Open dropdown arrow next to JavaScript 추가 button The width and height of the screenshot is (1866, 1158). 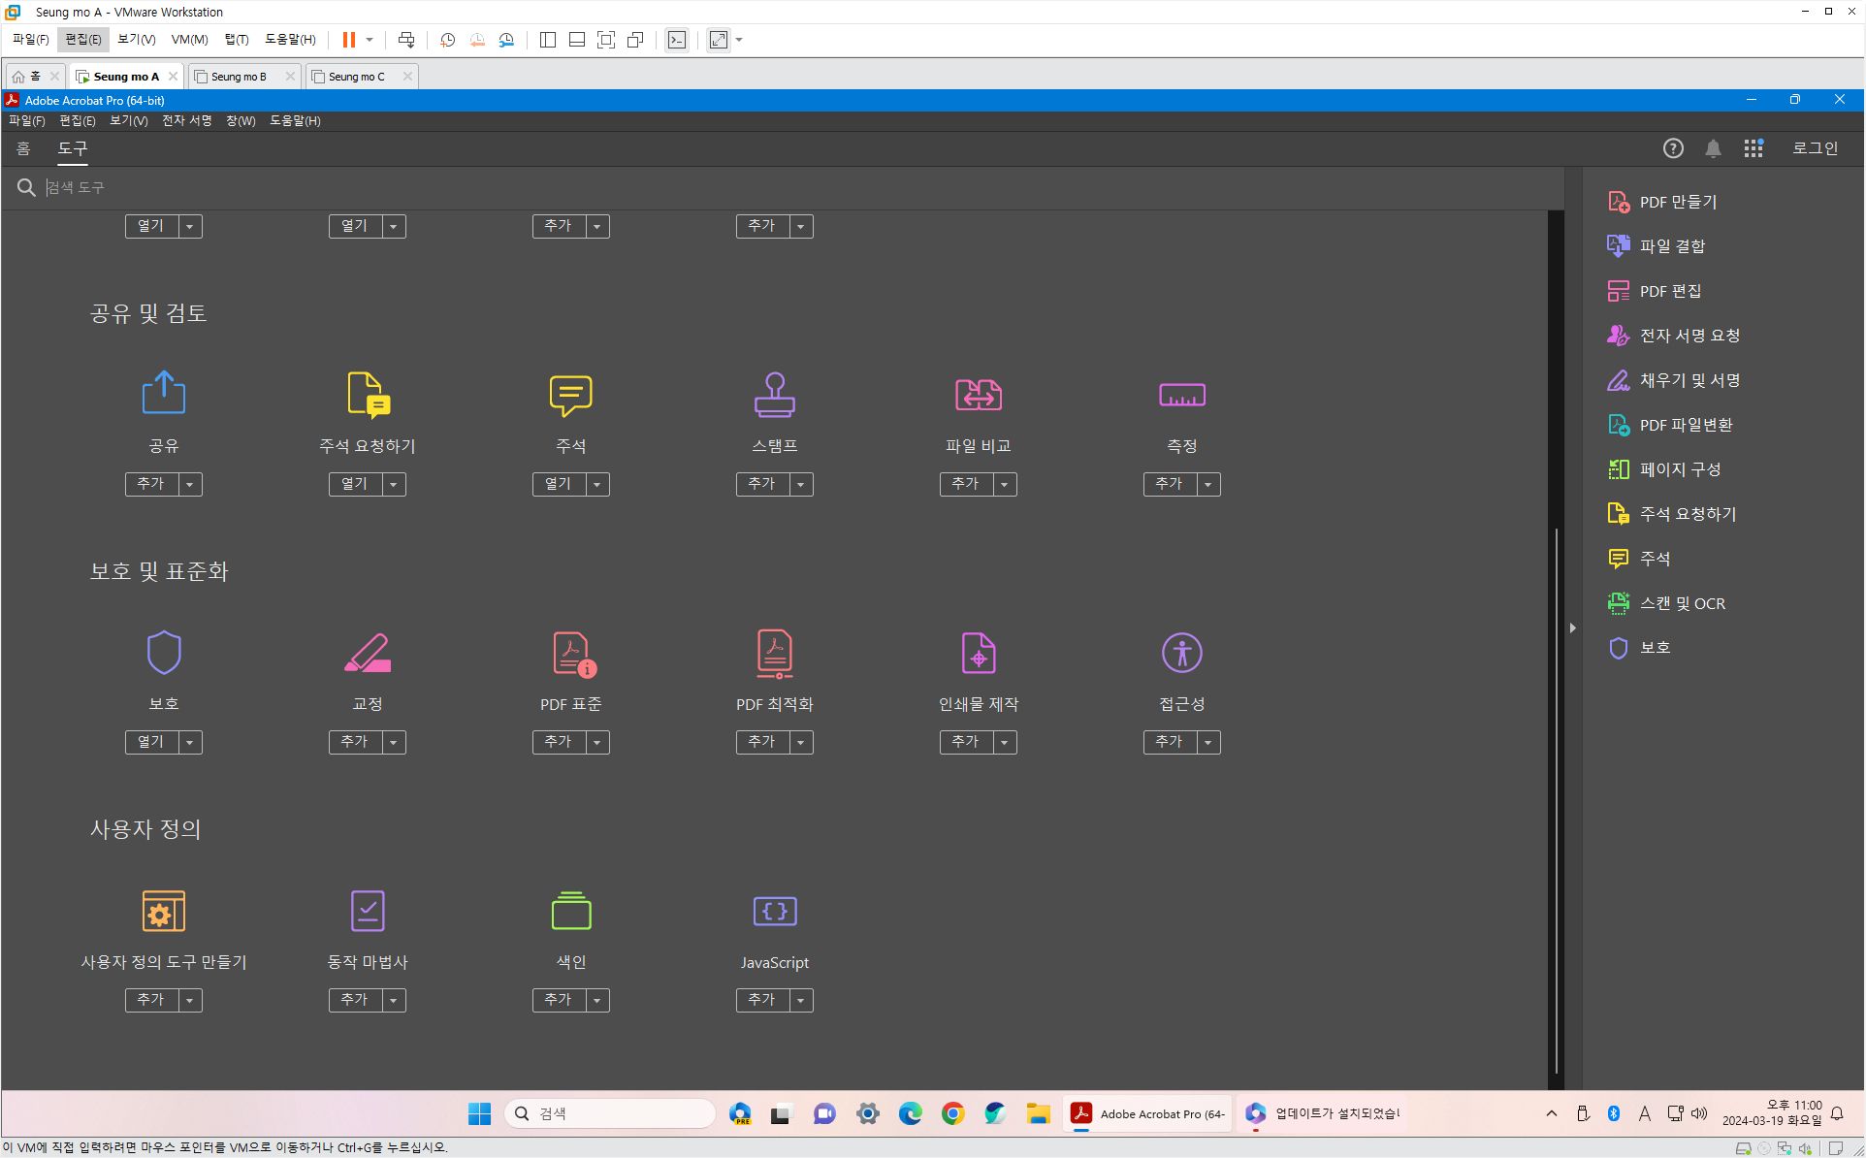[x=801, y=1000]
